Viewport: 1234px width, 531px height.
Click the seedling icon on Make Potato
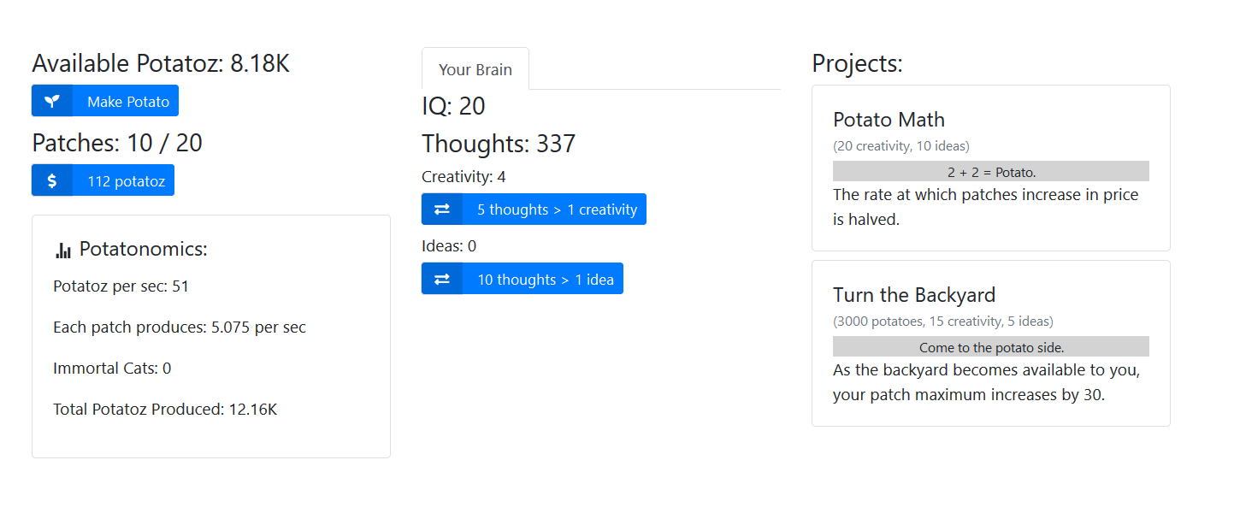(x=52, y=101)
